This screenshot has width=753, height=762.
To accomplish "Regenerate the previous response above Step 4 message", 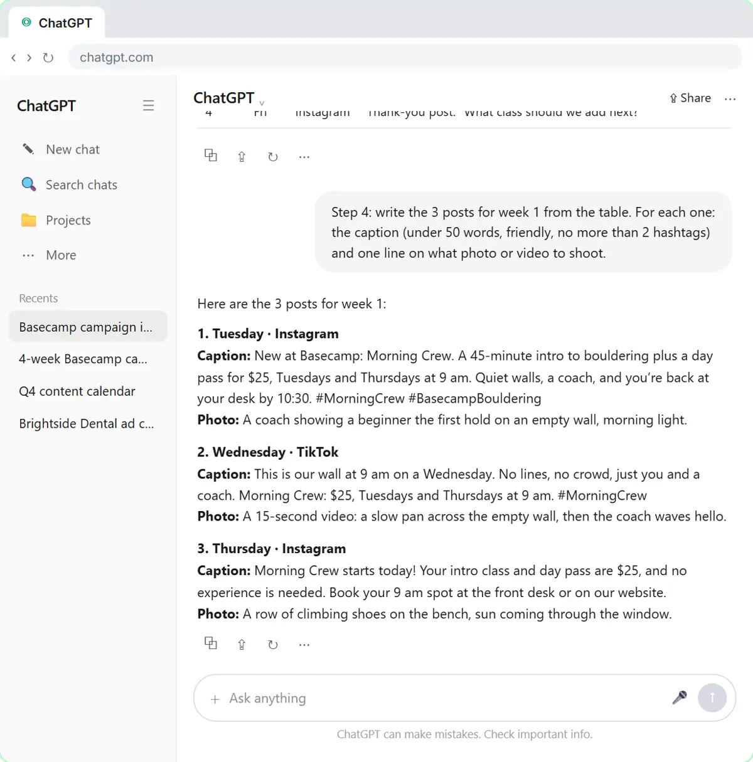I will point(273,157).
